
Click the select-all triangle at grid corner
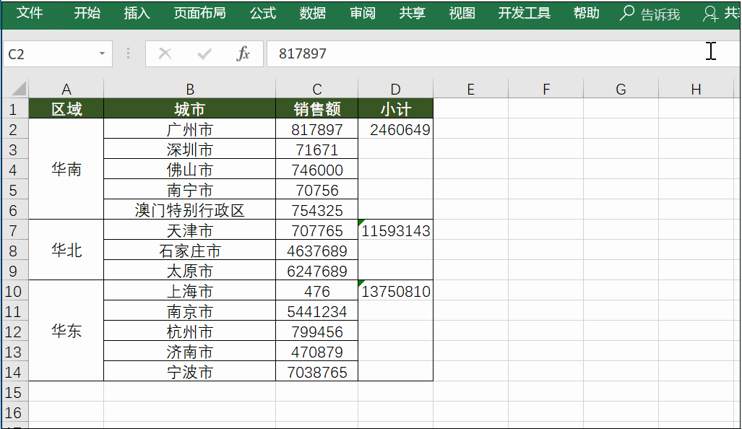[19, 88]
